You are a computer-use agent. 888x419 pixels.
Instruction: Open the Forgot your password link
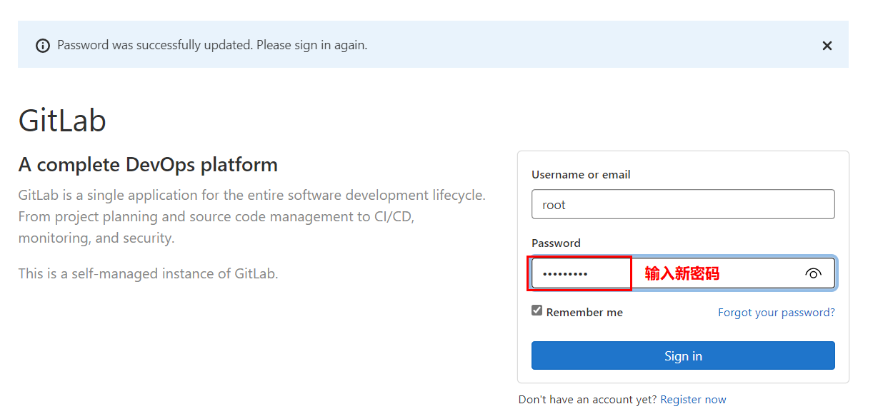click(x=777, y=313)
